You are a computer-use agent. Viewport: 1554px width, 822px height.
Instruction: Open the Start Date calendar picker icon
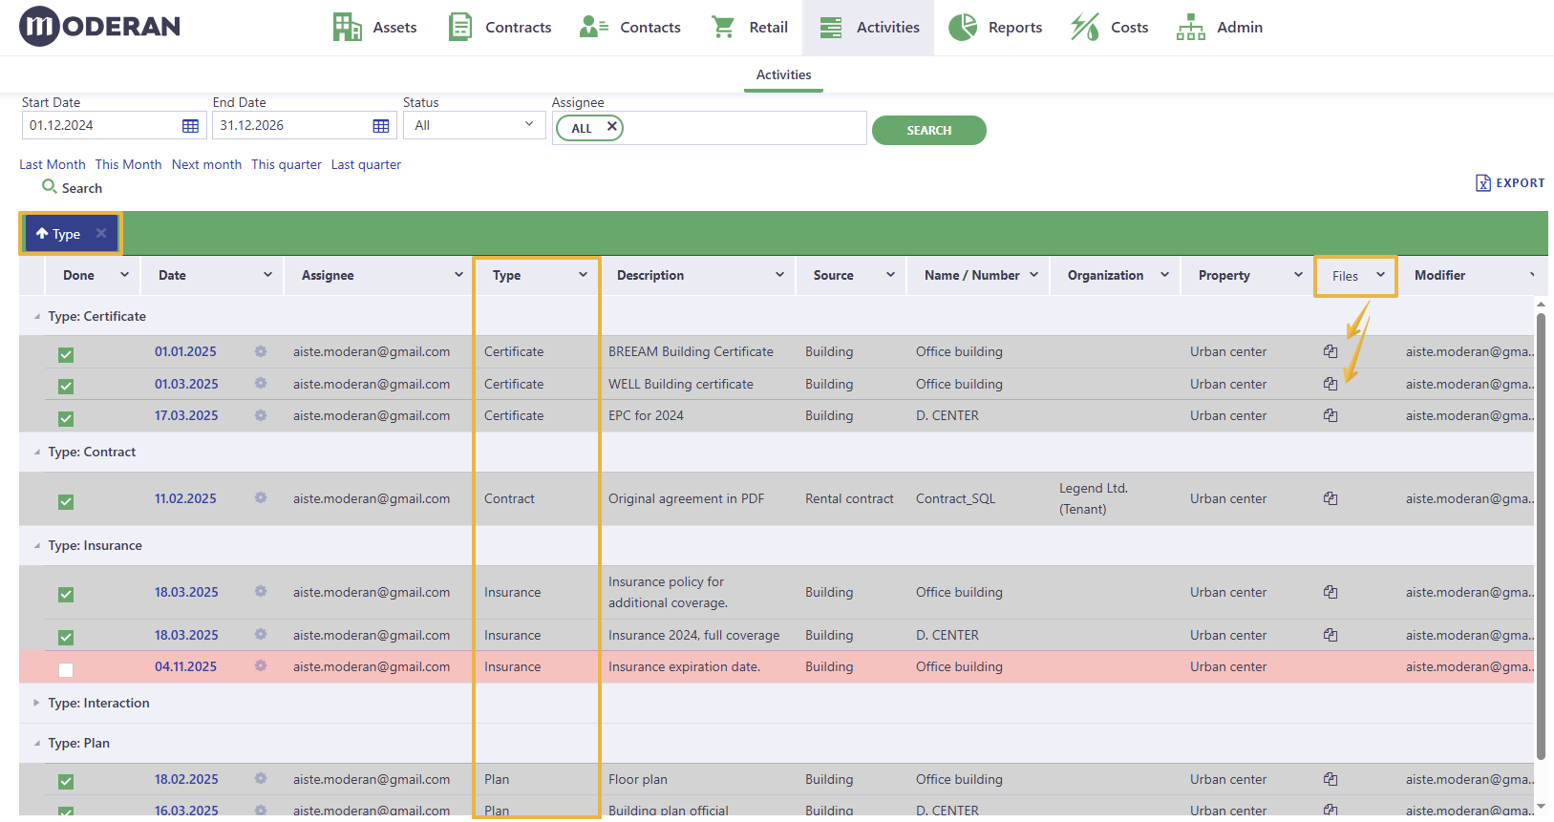pos(190,126)
